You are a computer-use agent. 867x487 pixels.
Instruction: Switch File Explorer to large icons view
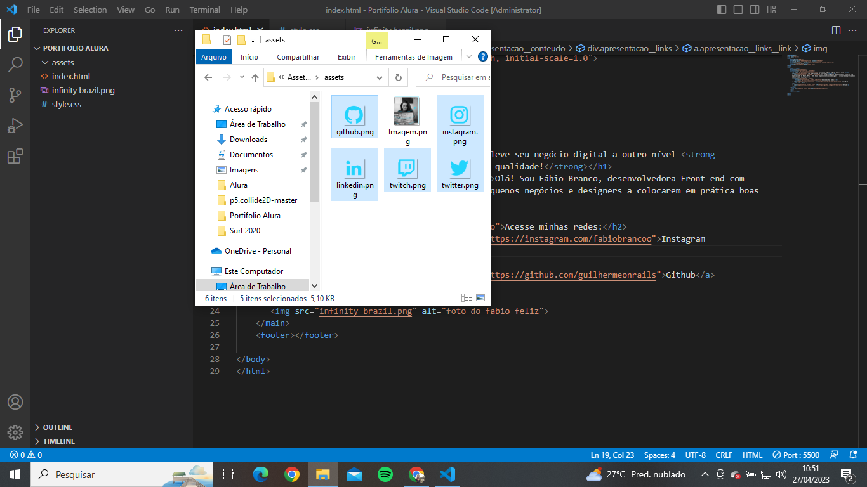pos(480,298)
